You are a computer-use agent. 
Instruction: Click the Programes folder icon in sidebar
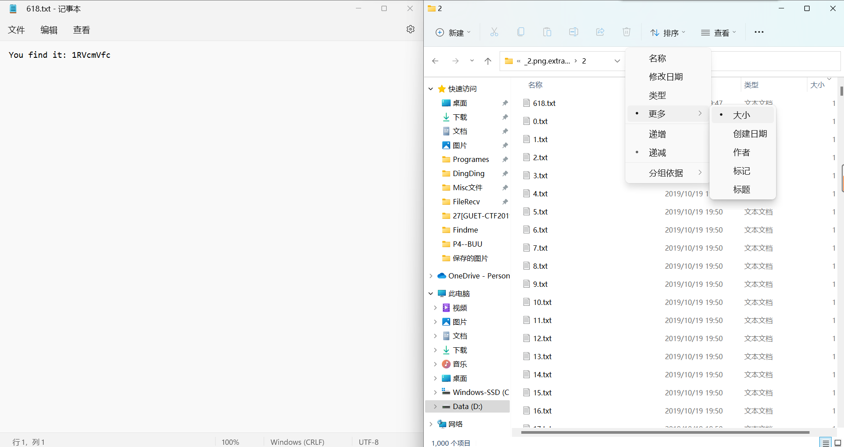pyautogui.click(x=446, y=159)
